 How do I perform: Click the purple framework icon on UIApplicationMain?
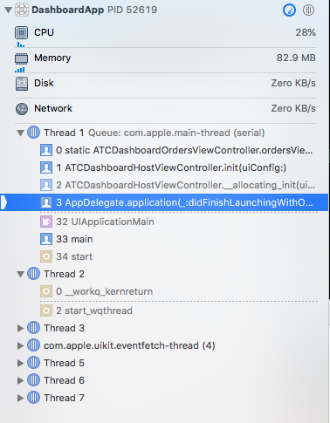click(46, 222)
